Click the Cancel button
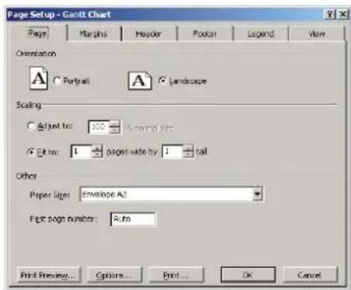 tap(310, 274)
